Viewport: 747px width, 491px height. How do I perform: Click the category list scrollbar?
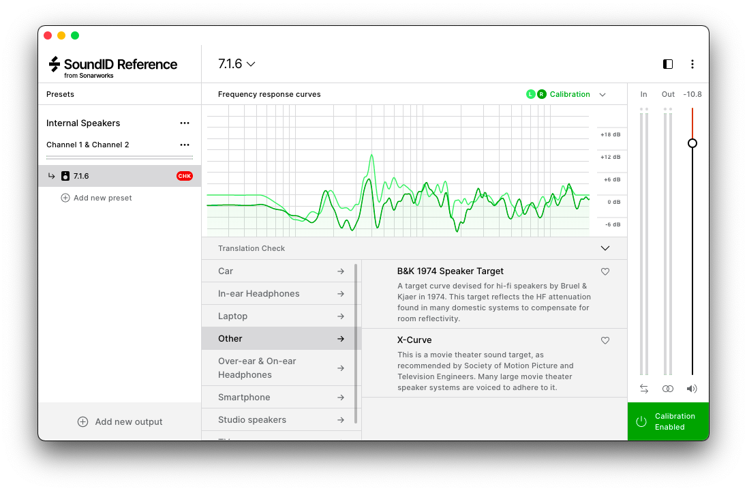[355, 343]
